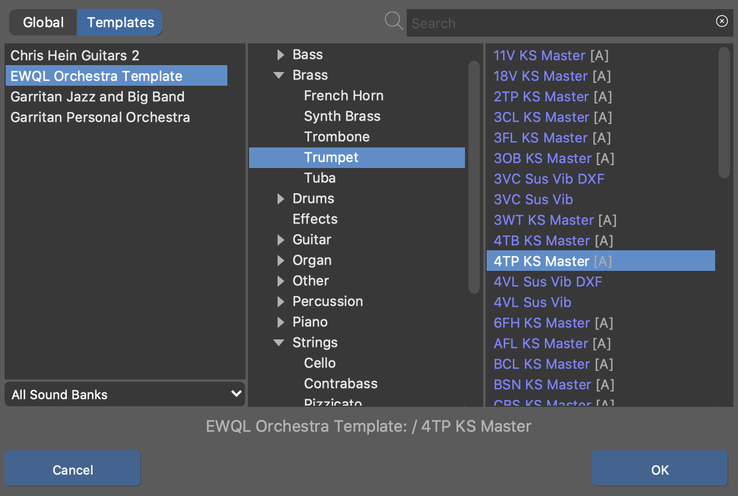This screenshot has height=496, width=738.
Task: Expand the Bass category
Action: (x=280, y=55)
